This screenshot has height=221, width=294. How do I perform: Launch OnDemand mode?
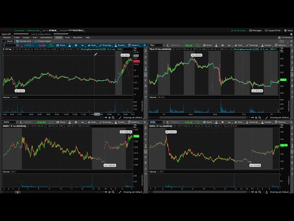point(285,38)
